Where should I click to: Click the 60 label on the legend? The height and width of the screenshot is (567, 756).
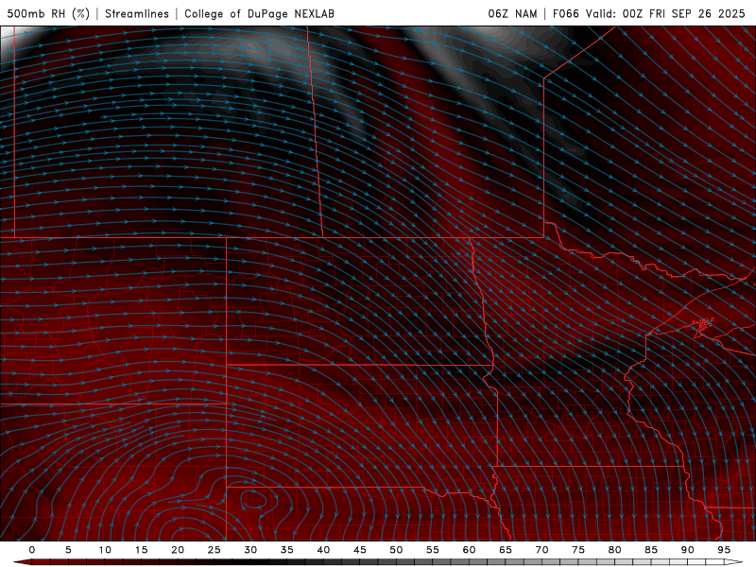pos(469,550)
